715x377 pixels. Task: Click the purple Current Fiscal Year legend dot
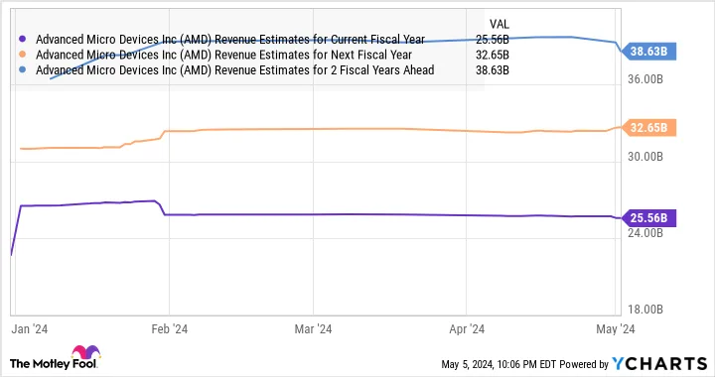[x=22, y=40]
